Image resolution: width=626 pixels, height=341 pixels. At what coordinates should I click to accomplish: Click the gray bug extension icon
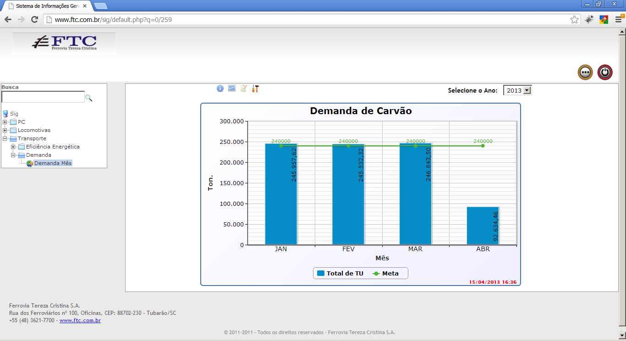[589, 20]
